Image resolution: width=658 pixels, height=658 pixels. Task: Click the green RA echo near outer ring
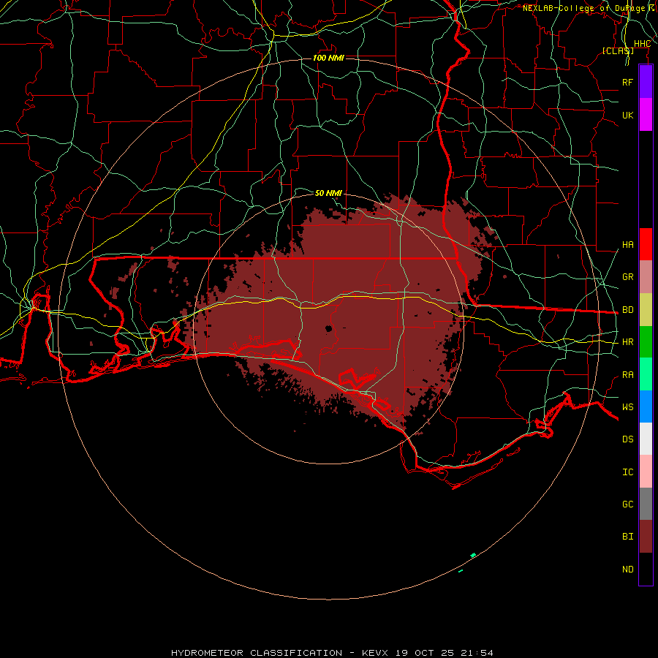point(473,555)
